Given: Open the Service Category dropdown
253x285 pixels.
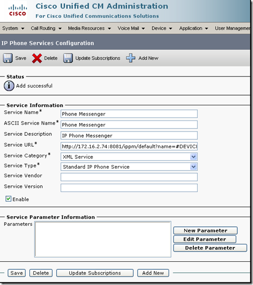Looking at the screenshot, I should (129, 157).
